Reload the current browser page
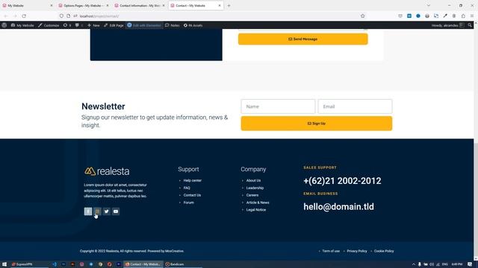The height and width of the screenshot is (268, 478). point(24,16)
